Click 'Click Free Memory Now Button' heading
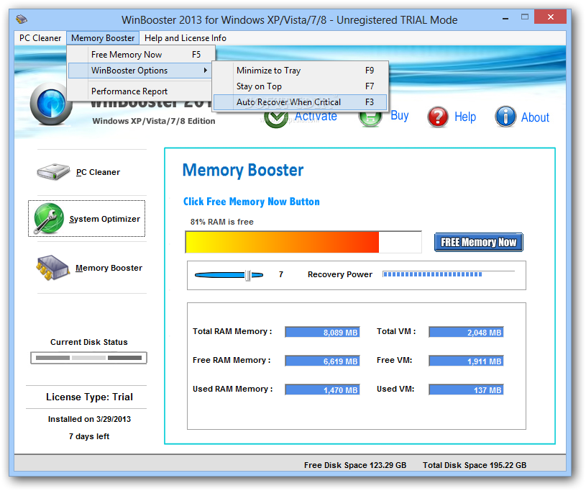Viewport: 586px width, 491px height. coord(252,202)
